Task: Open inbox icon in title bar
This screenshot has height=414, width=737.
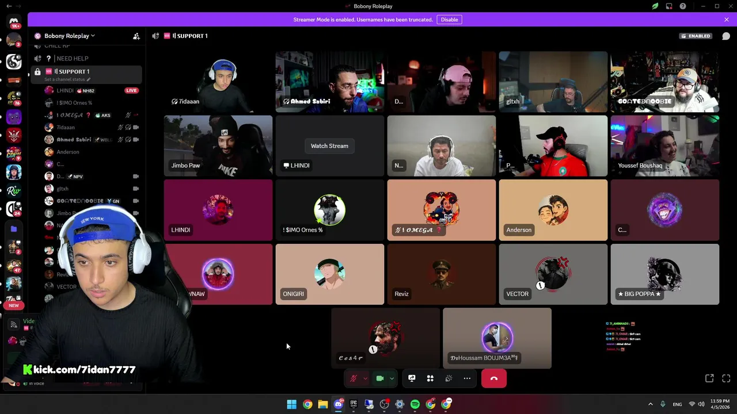Action: pyautogui.click(x=669, y=6)
